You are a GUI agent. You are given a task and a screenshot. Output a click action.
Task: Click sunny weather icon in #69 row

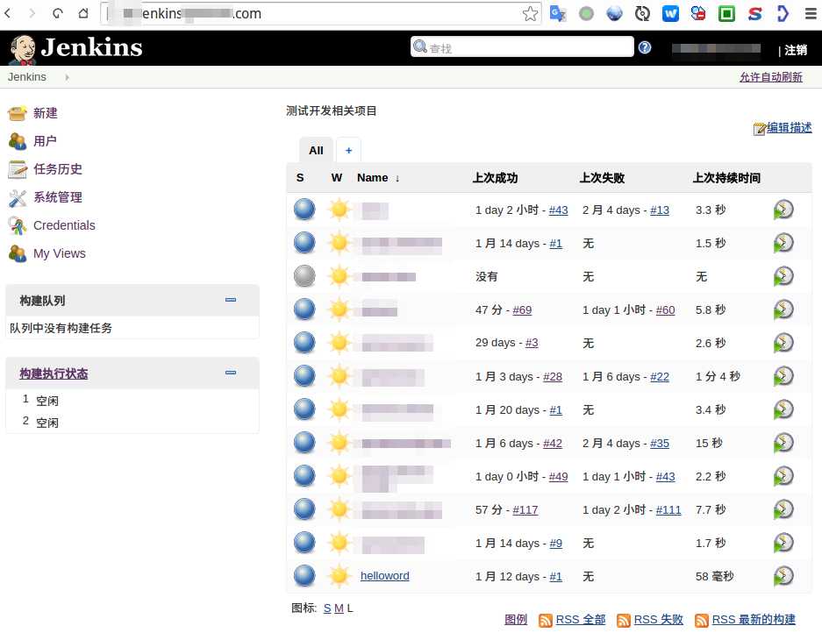(x=340, y=309)
